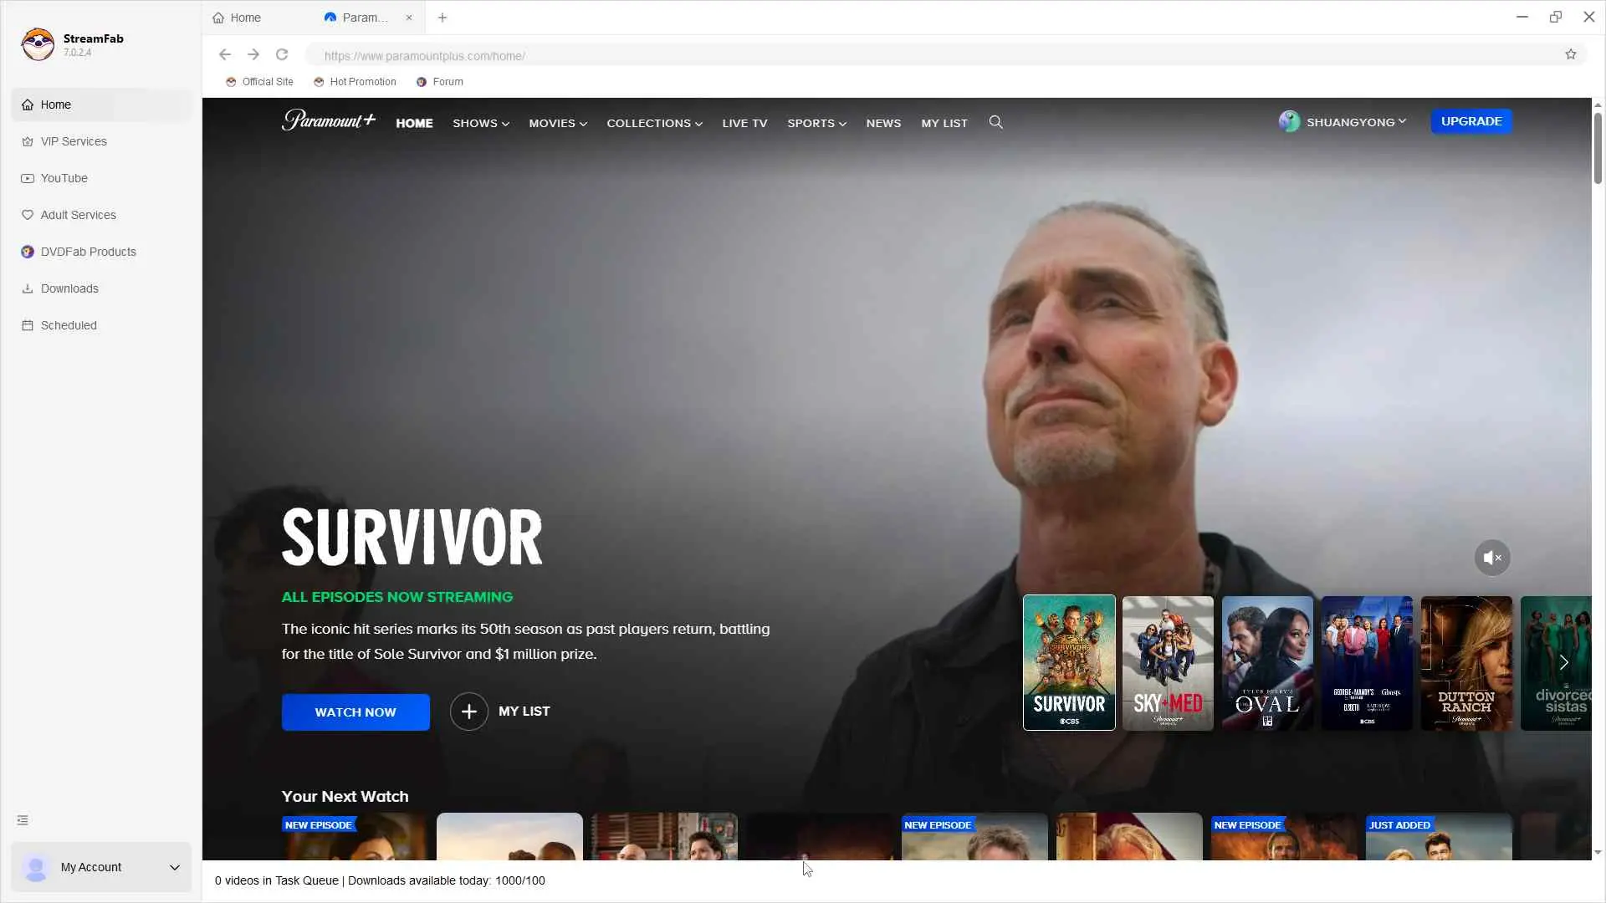Click the scrollbar down arrow
Image resolution: width=1606 pixels, height=903 pixels.
click(1598, 853)
